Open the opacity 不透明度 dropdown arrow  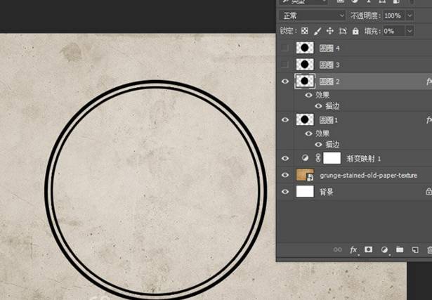click(409, 15)
